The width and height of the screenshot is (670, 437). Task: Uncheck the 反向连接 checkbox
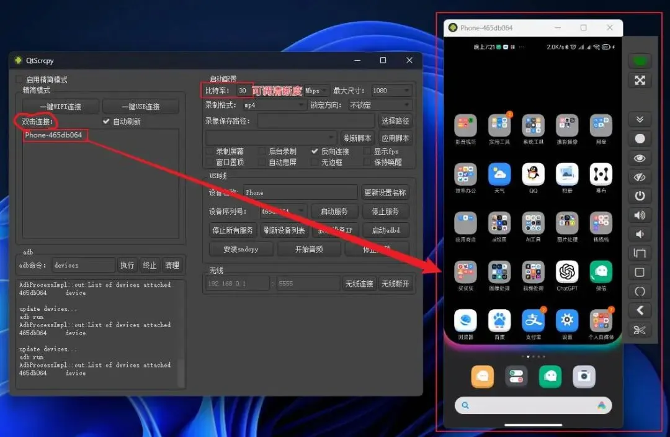[x=315, y=151]
